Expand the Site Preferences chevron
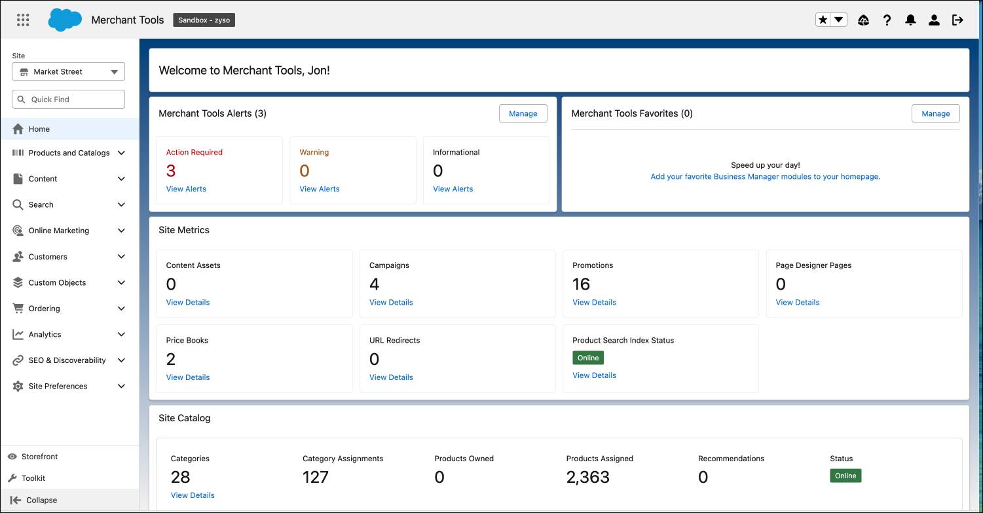Viewport: 983px width, 513px height. (x=121, y=387)
